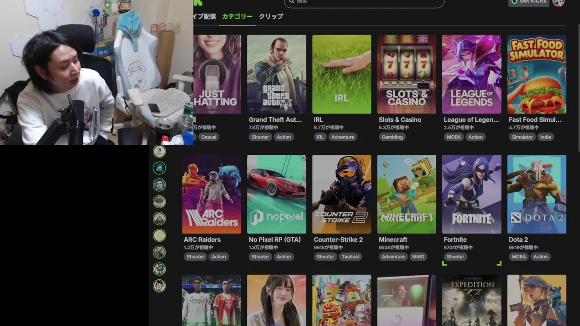Open the NoPixel red car thumbnail
Viewport: 580px width, 326px height.
pyautogui.click(x=276, y=194)
